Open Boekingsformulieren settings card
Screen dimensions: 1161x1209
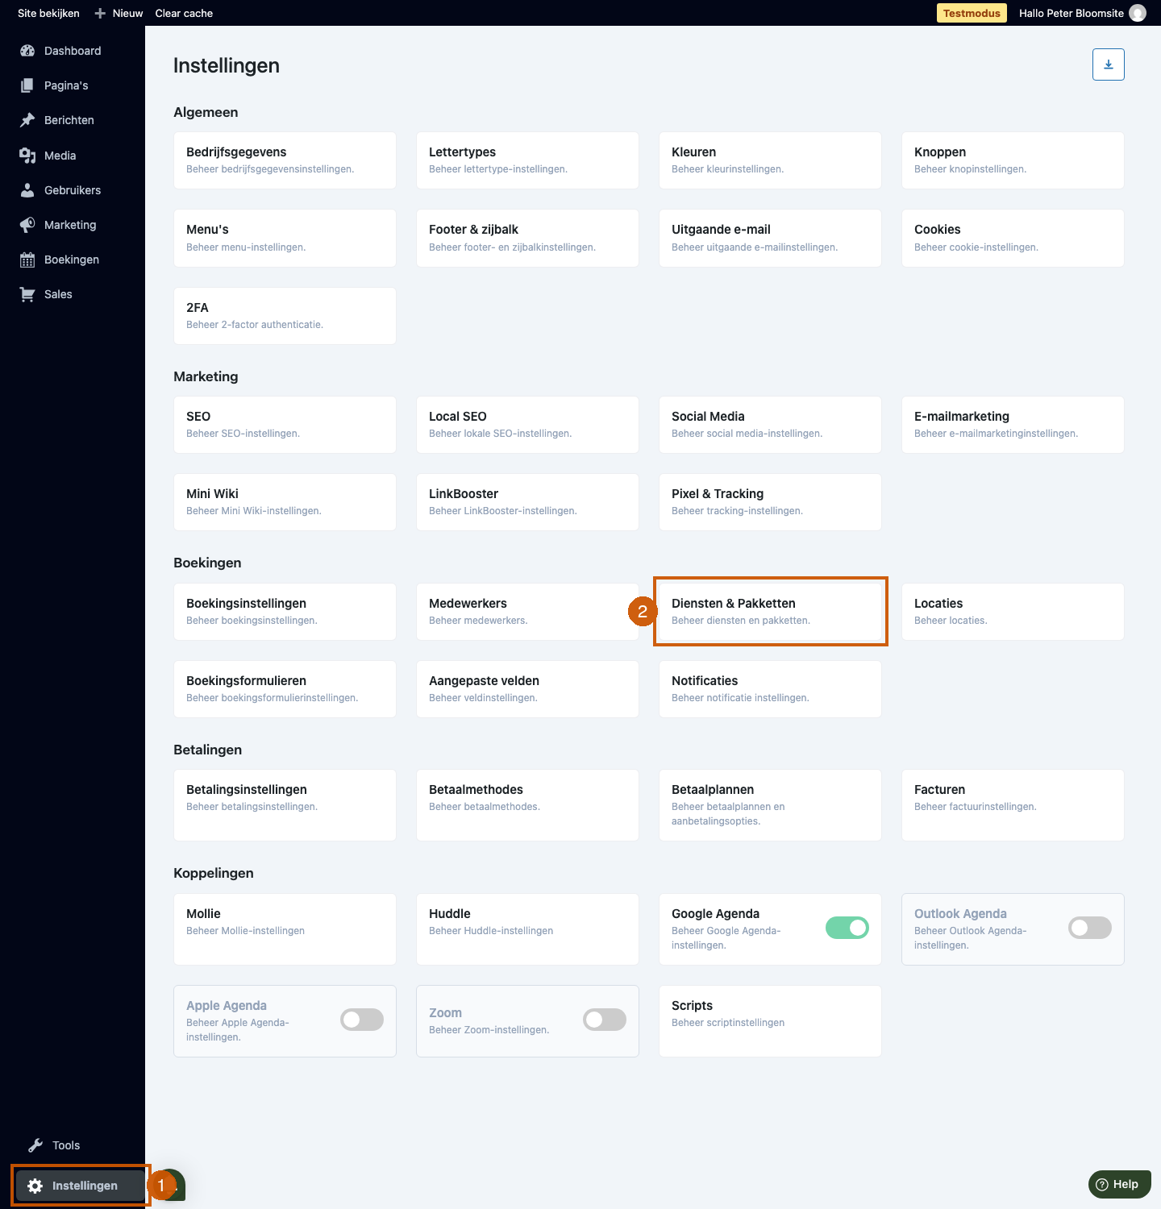(285, 689)
